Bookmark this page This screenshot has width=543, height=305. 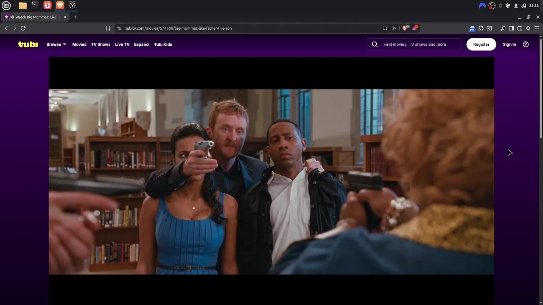(108, 28)
